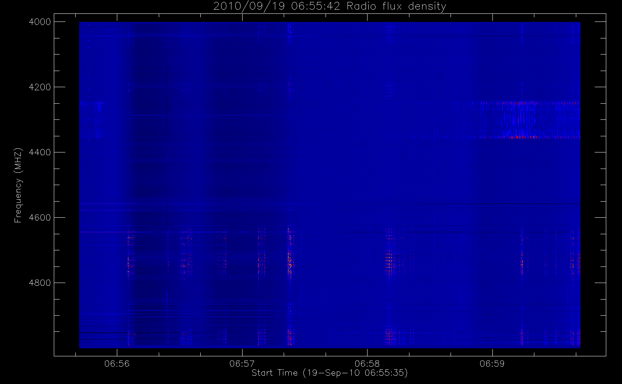Click the "Start Time (19-Sep-10 06:55:35)" x-axis label

[329, 373]
